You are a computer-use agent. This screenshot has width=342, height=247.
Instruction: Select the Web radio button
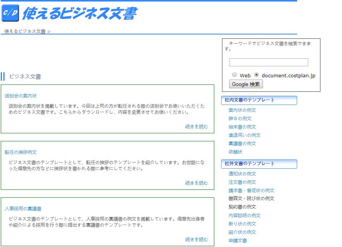pos(234,75)
